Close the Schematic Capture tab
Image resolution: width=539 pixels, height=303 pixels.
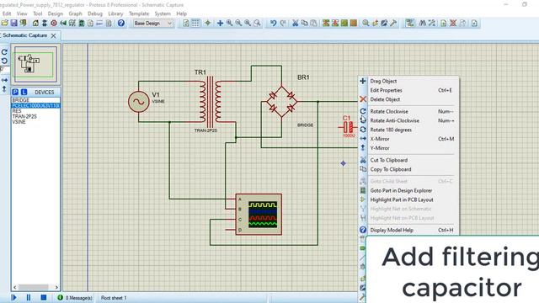pos(54,35)
